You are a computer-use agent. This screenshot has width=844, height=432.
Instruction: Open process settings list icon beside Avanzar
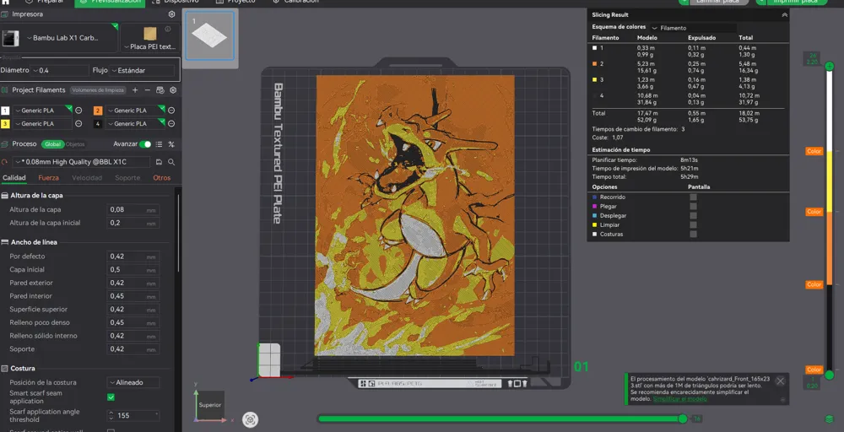coord(159,144)
